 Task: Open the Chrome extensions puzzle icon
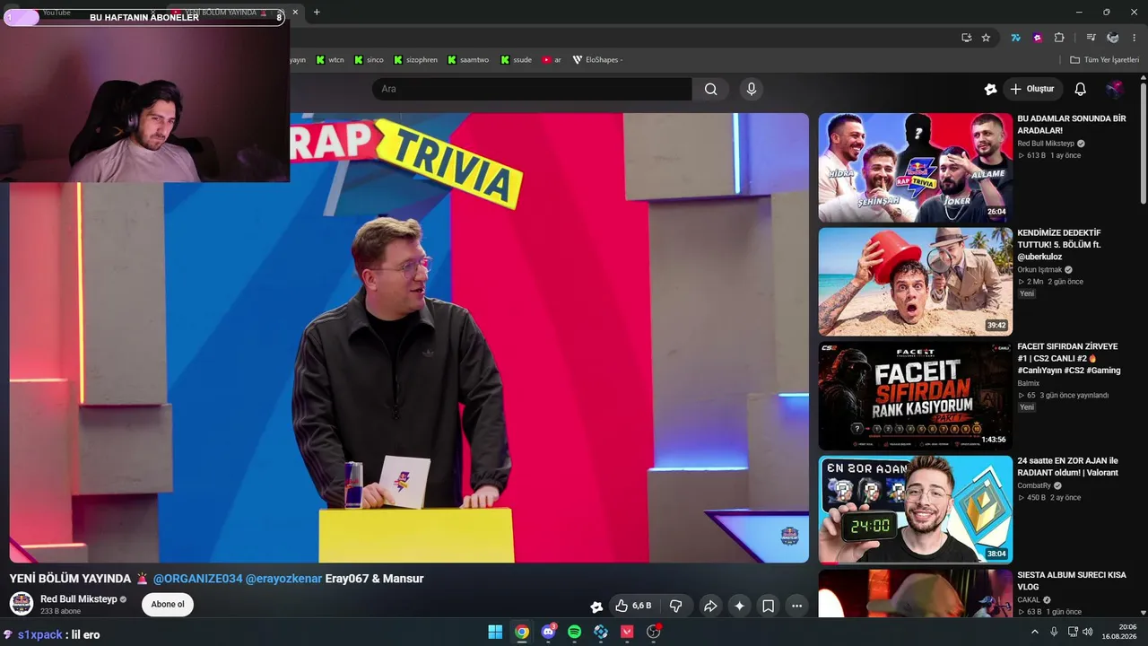pos(1059,38)
